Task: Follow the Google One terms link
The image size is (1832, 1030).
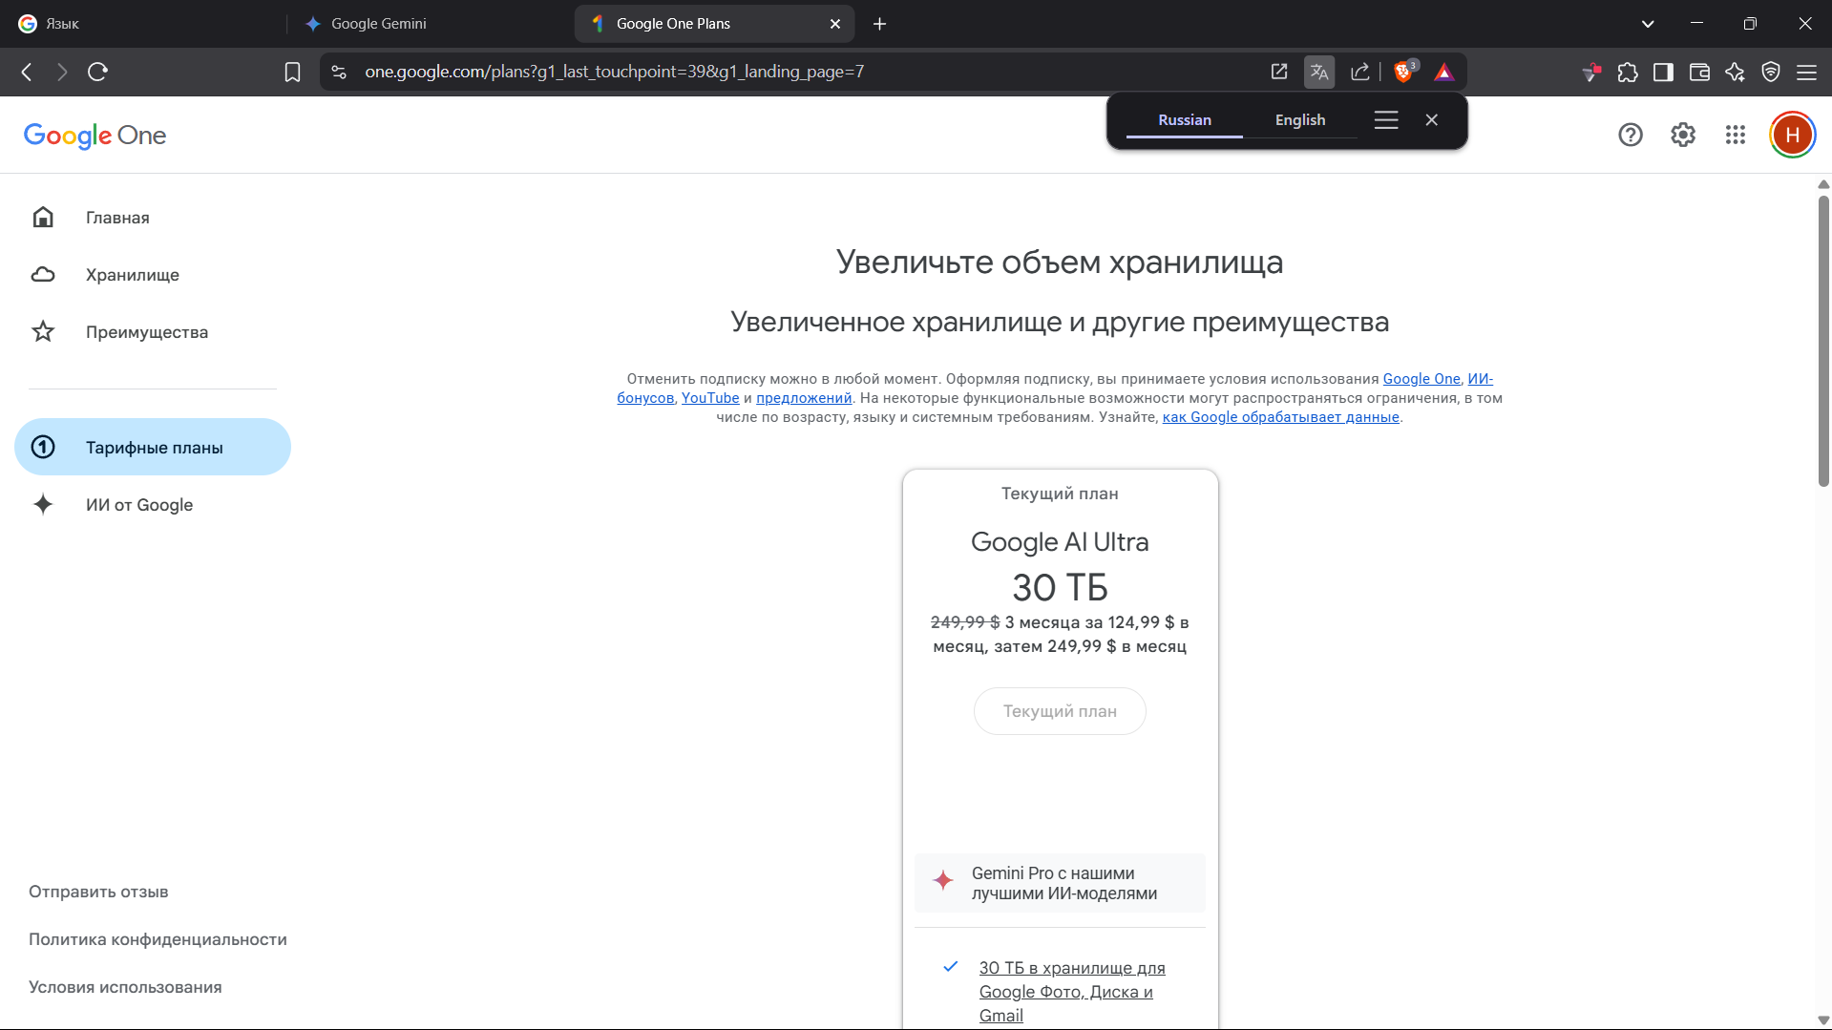Action: pyautogui.click(x=1421, y=379)
